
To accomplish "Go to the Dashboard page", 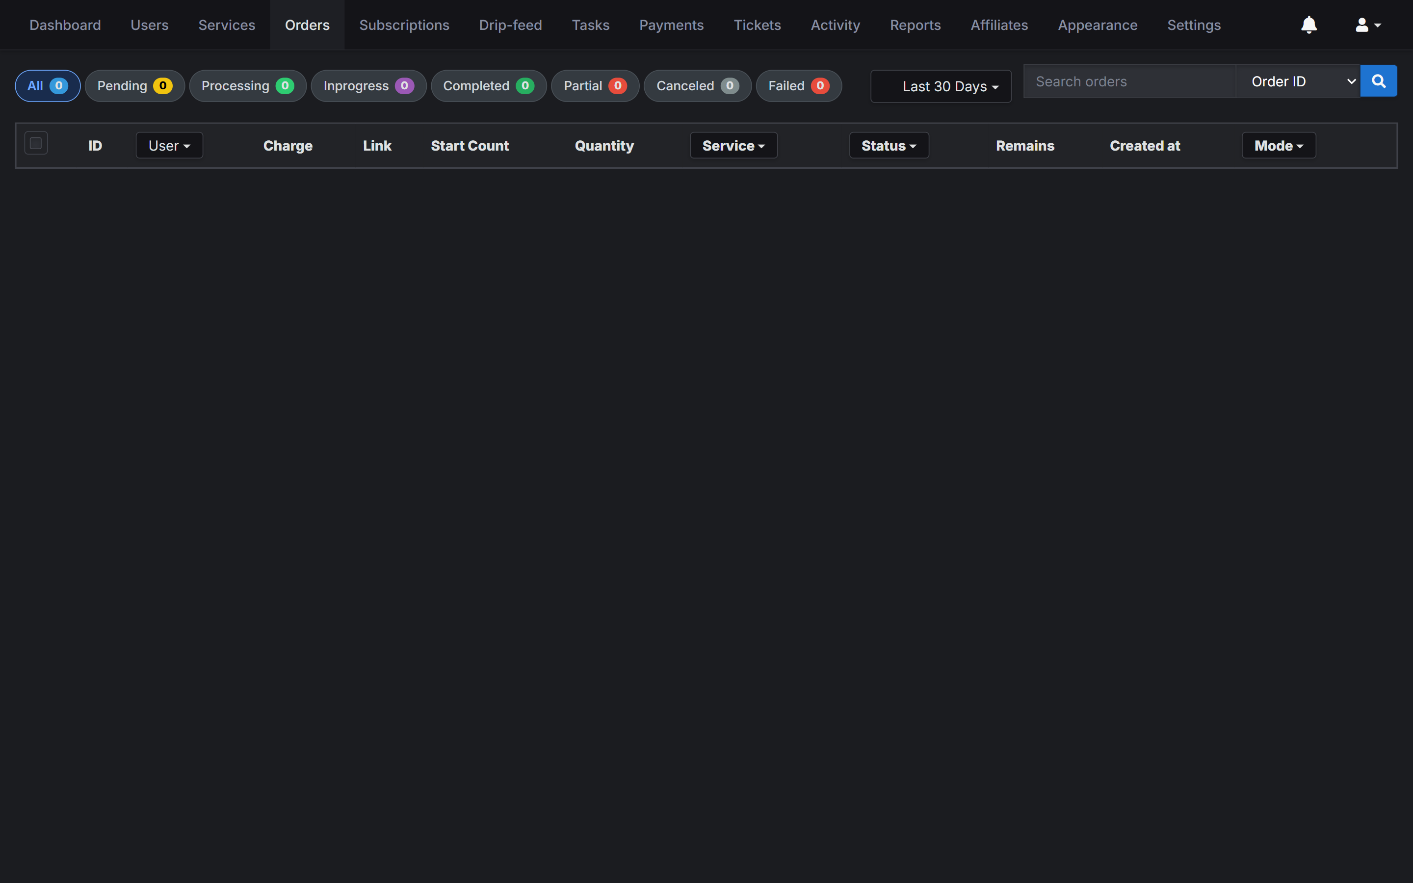I will coord(65,25).
